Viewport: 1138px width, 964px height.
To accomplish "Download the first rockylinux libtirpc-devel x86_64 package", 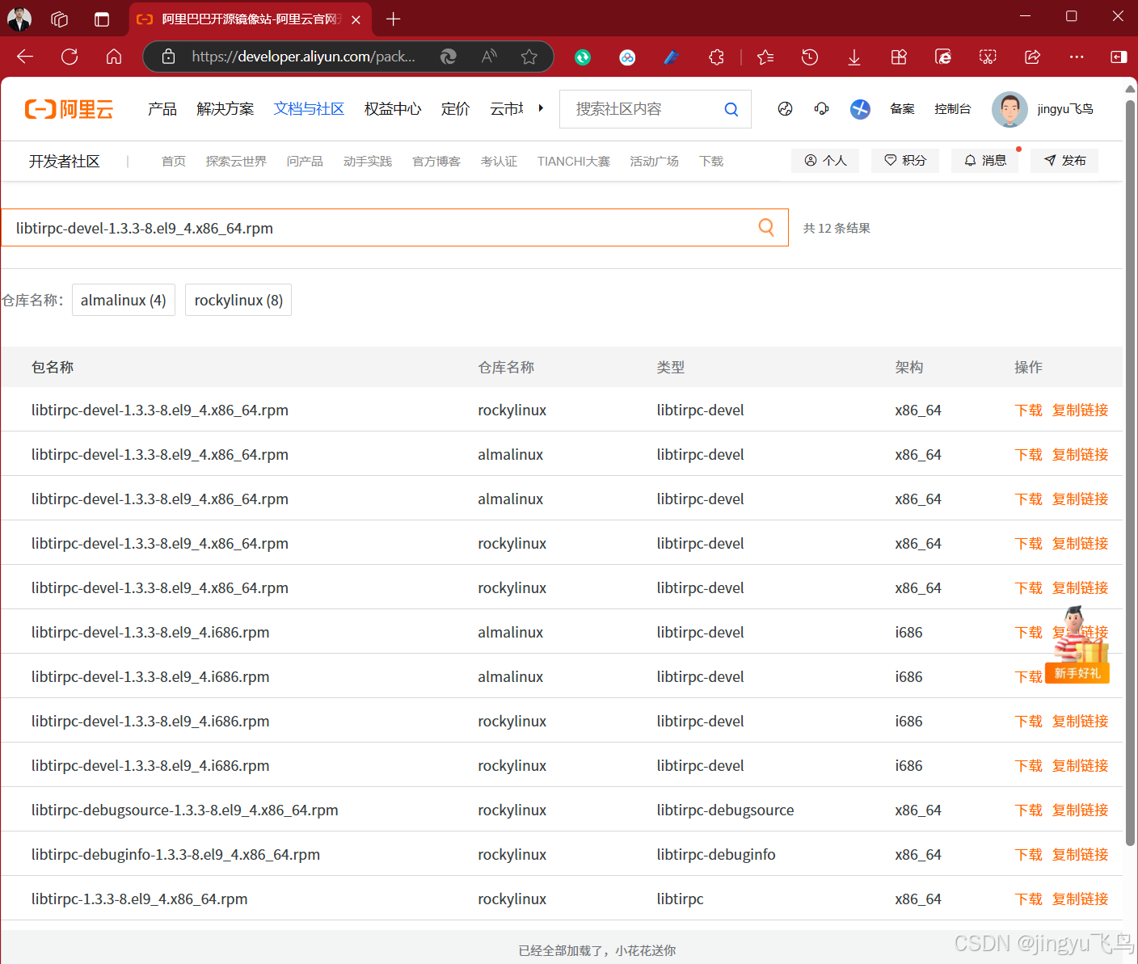I will coord(1029,410).
